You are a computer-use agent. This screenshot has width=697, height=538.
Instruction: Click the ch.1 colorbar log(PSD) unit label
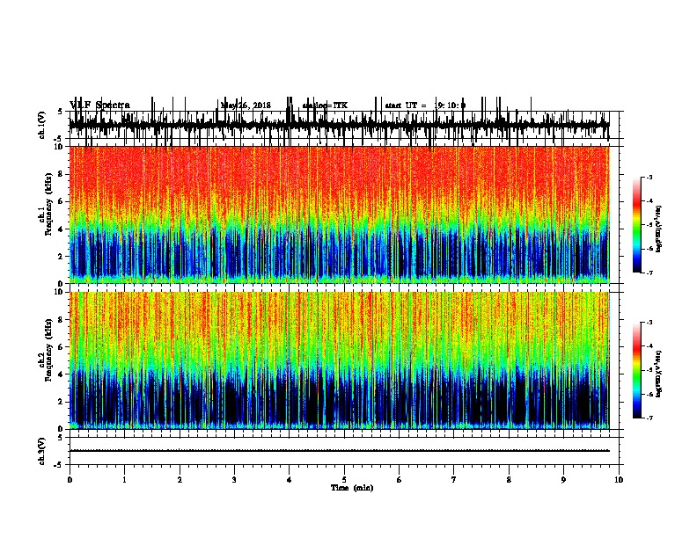(659, 229)
